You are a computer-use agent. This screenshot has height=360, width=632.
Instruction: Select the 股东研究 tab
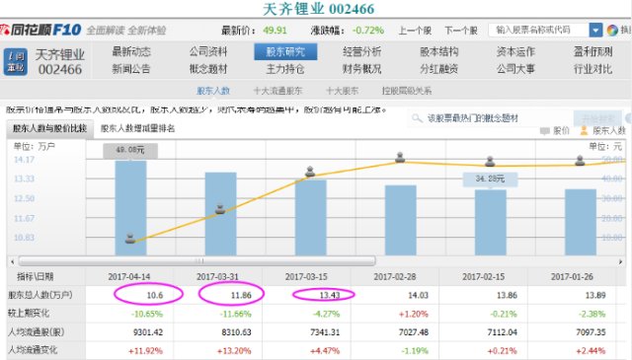[x=285, y=51]
